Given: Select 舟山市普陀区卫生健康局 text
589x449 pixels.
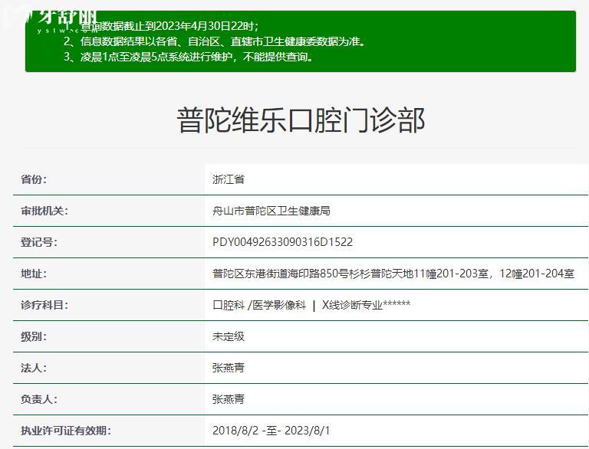Looking at the screenshot, I should point(271,211).
